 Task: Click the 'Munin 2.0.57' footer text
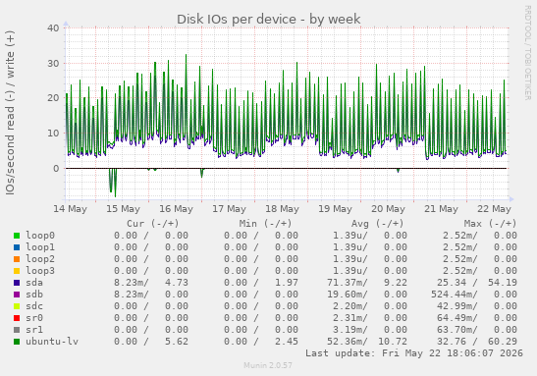(x=268, y=365)
